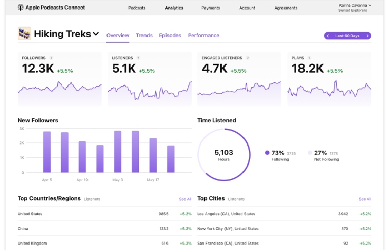Click the Engaged Listeners 4.7K stat card

pos(239,79)
